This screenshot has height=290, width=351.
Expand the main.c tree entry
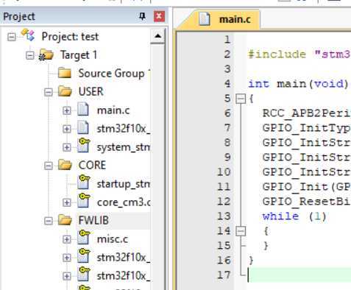(x=67, y=110)
